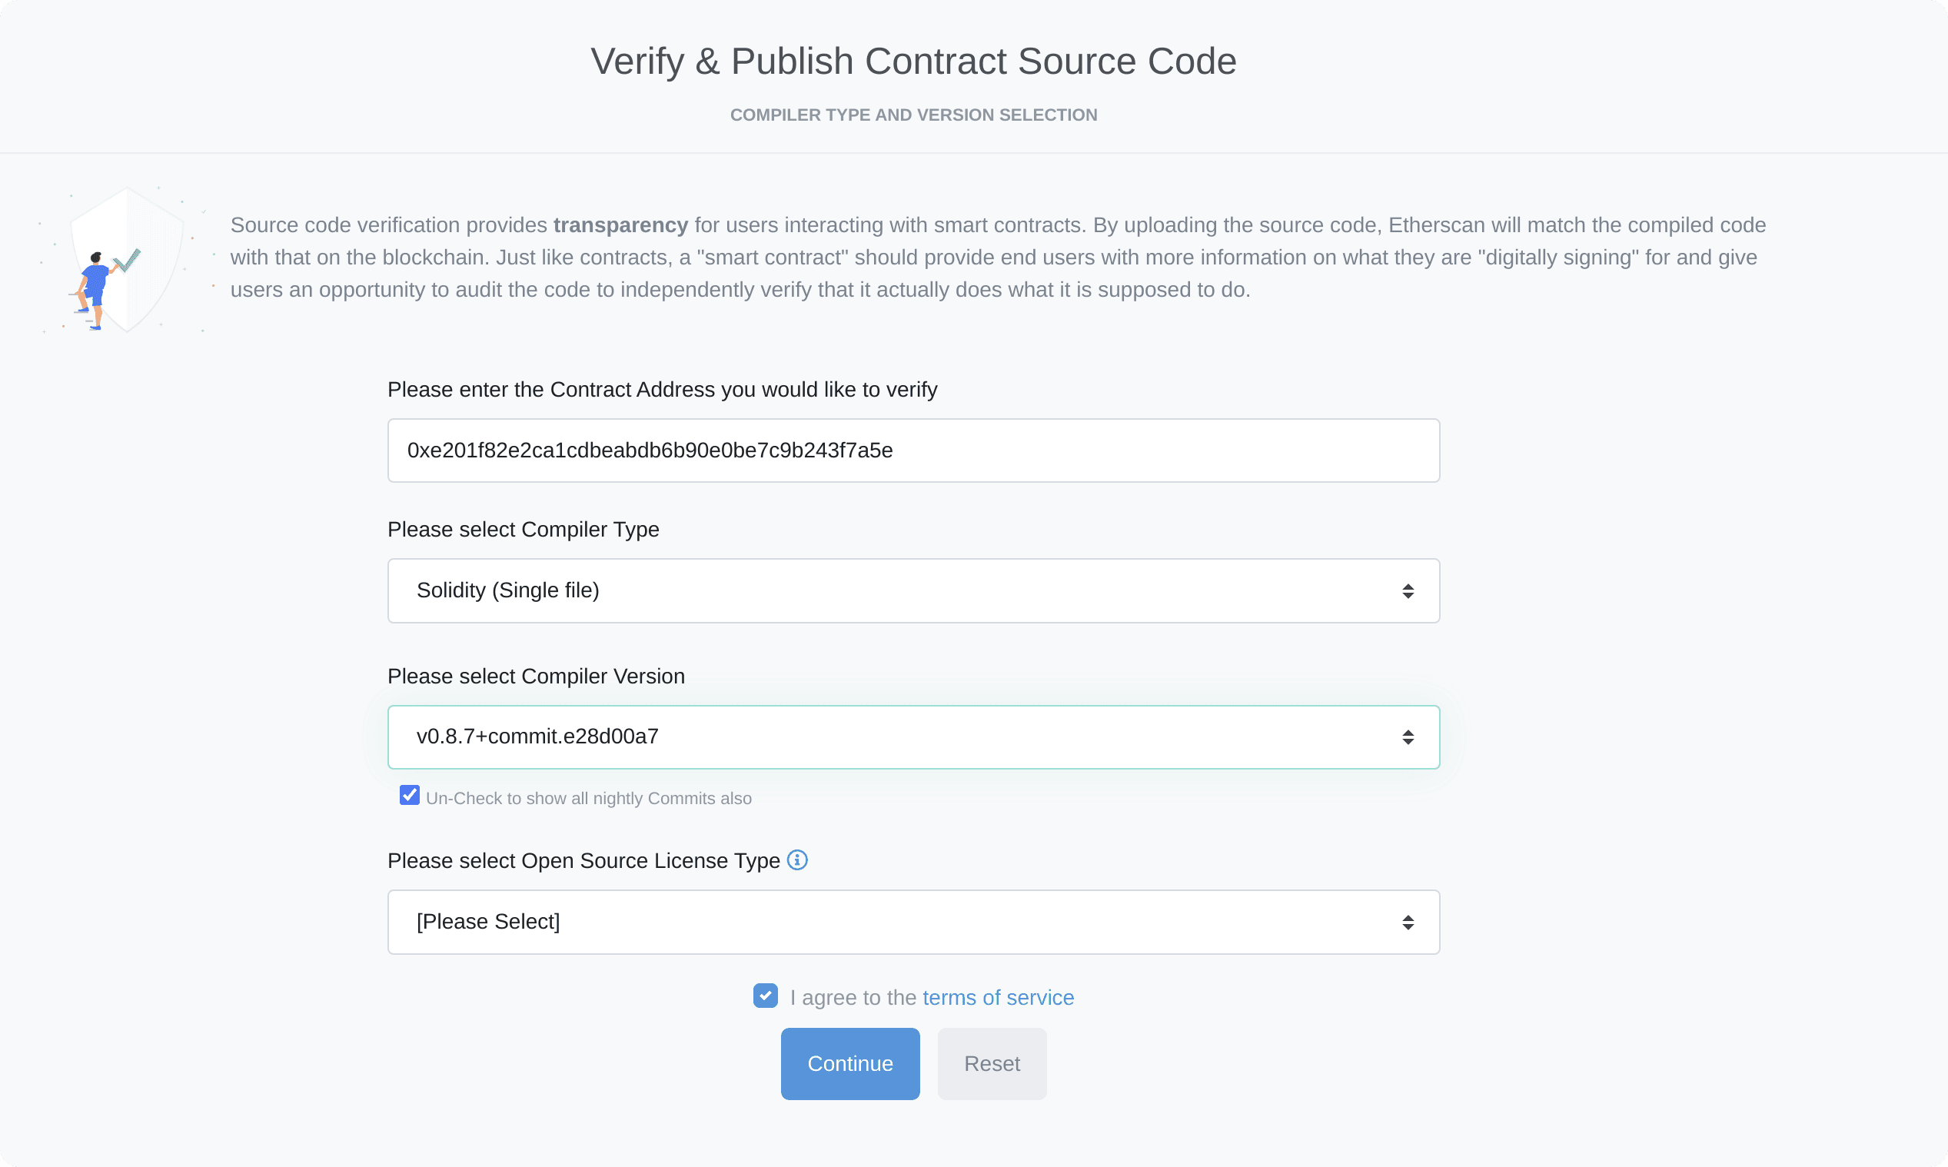Click the "Un-Check to show all nightly Commits" label

coord(588,799)
